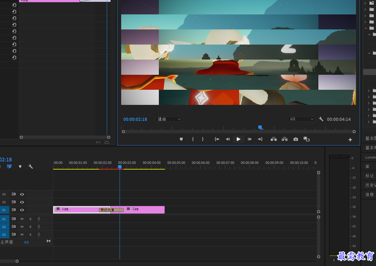The height and width of the screenshot is (266, 376).
Task: Toggle sync lock on track V3
Action: click(x=14, y=194)
